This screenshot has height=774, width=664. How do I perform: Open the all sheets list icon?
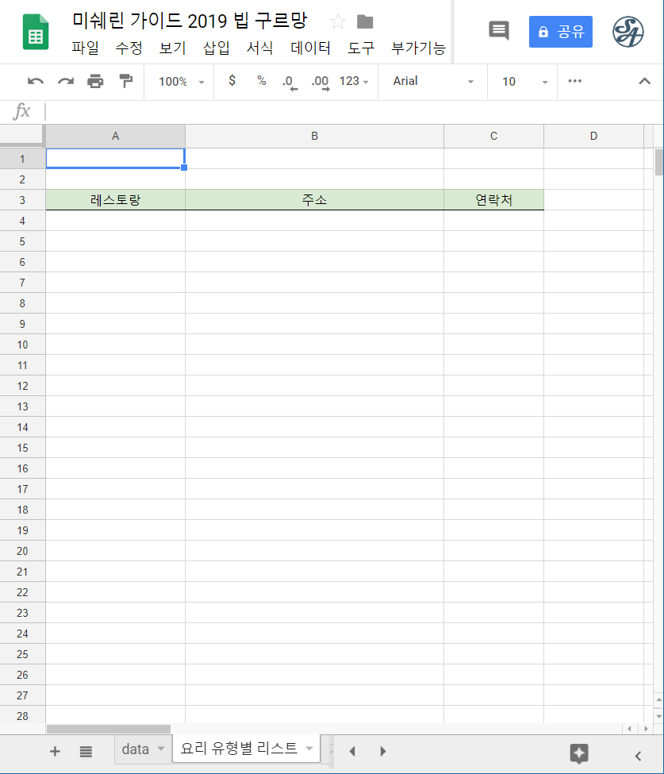pos(86,752)
